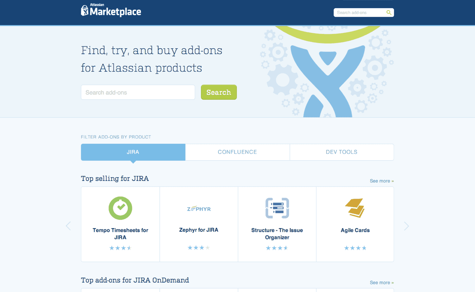Click the 'Top add-ons for JIRA OnDemand' heading
Viewport: 475px width, 292px height.
(135, 280)
